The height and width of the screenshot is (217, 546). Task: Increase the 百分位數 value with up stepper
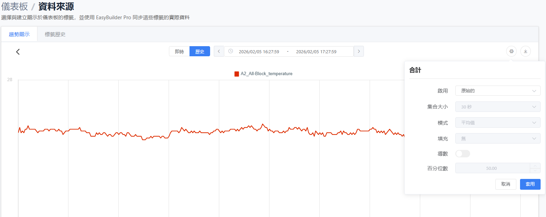[x=535, y=165]
